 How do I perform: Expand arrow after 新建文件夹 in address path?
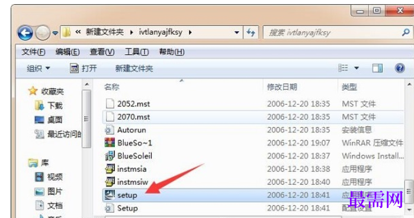tap(131, 32)
